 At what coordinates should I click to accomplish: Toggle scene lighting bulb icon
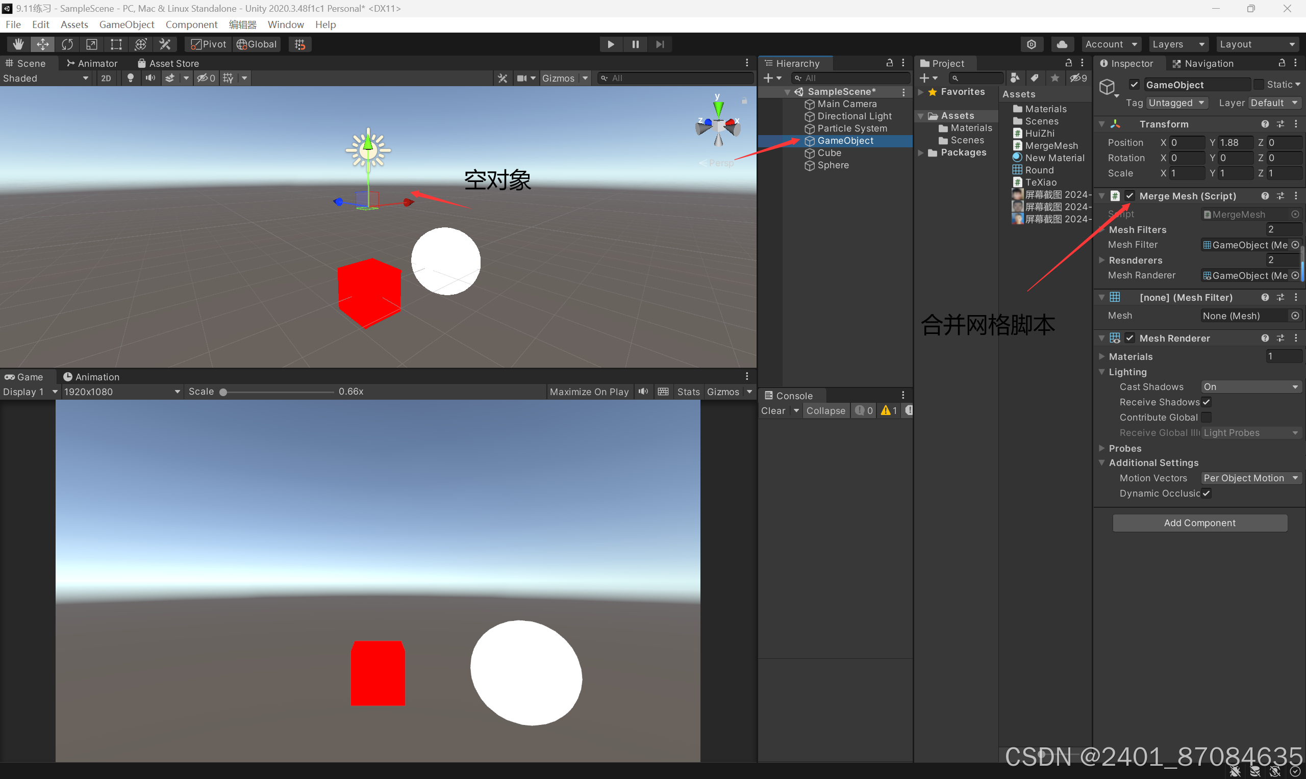tap(130, 77)
